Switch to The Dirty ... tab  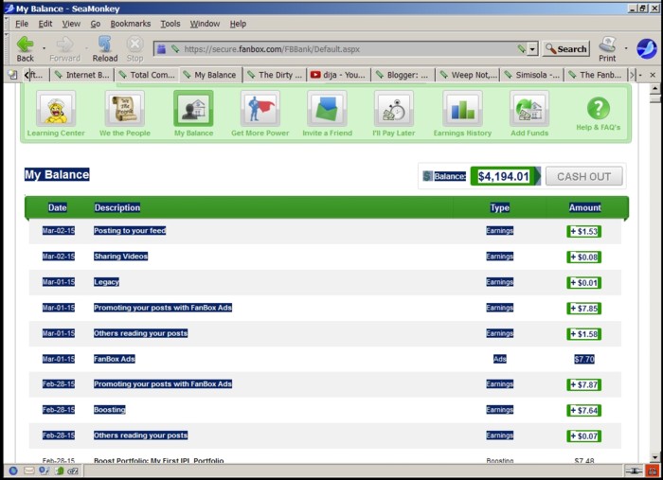275,75
